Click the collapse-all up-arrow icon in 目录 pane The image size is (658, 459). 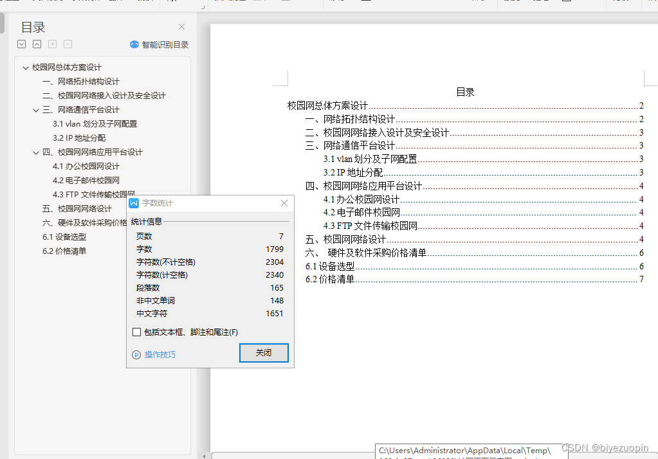[37, 44]
